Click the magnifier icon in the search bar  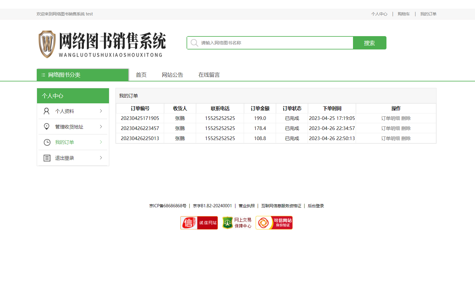click(194, 43)
